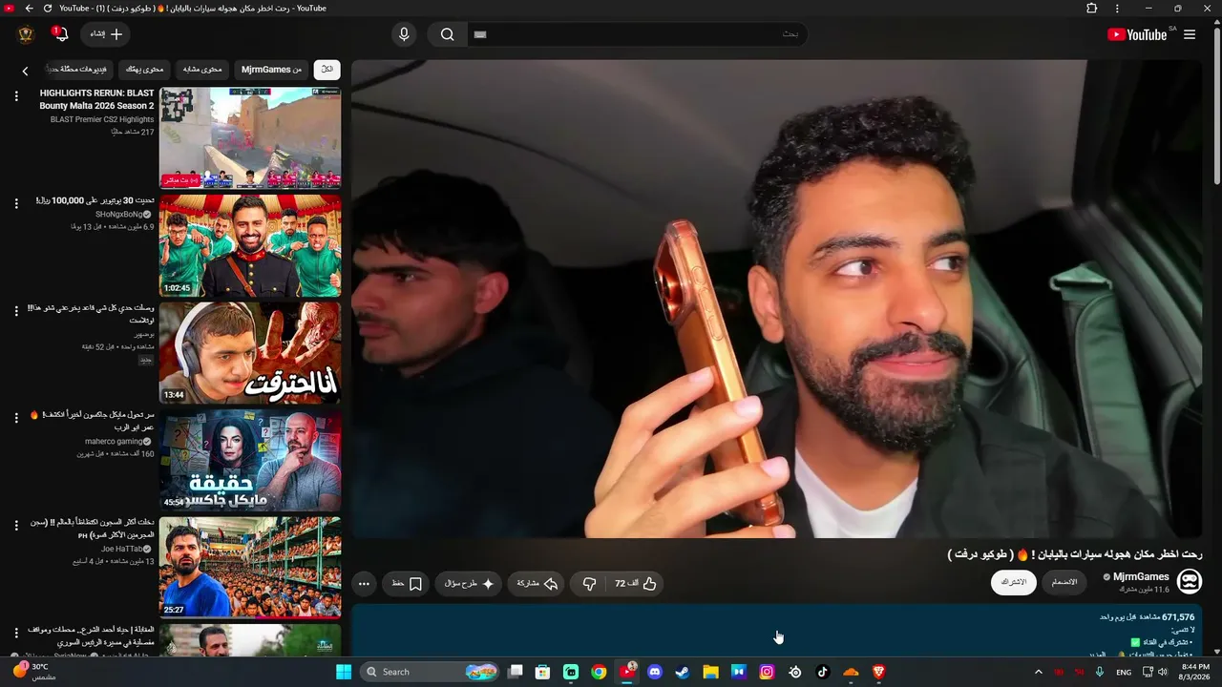Viewport: 1222px width, 687px height.
Task: Open the 25:27 prison video thumbnail
Action: 250,568
